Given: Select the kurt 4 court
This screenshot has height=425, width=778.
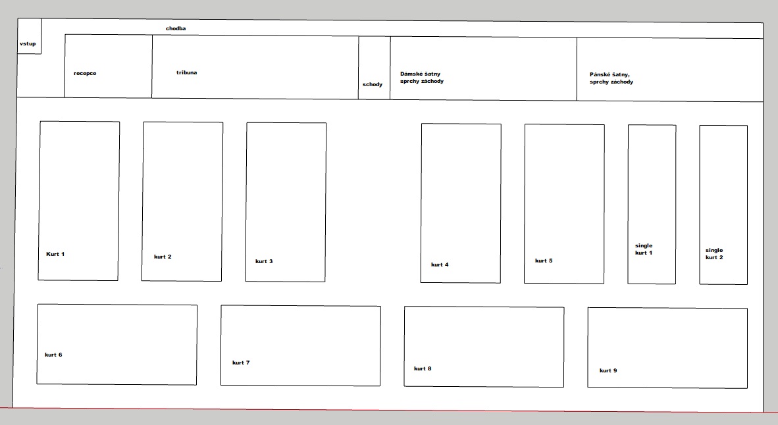Looking at the screenshot, I should [x=461, y=203].
